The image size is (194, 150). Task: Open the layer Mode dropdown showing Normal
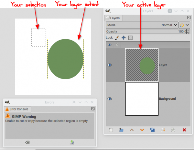[x=142, y=25]
